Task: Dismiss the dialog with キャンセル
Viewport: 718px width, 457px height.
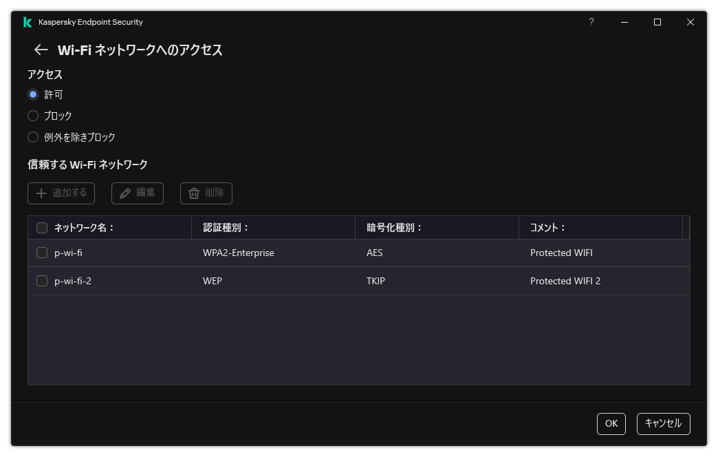Action: point(662,424)
